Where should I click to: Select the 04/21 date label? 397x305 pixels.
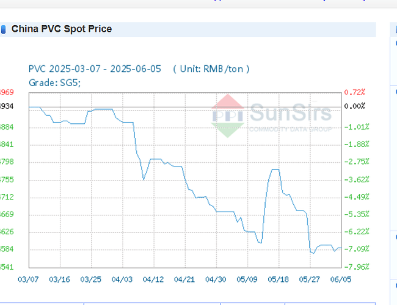click(x=184, y=279)
